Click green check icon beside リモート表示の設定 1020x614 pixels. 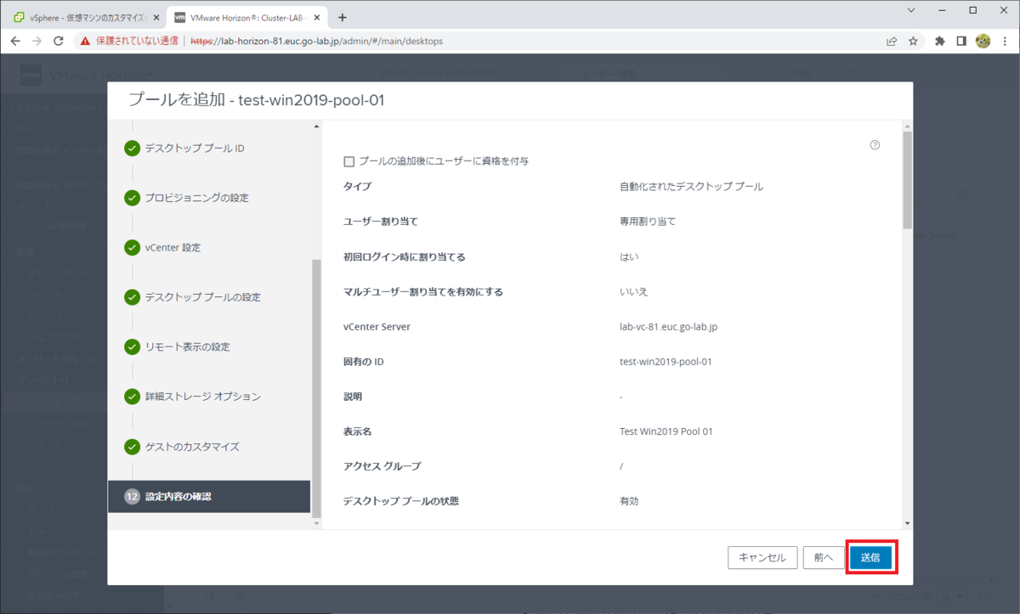coord(132,347)
